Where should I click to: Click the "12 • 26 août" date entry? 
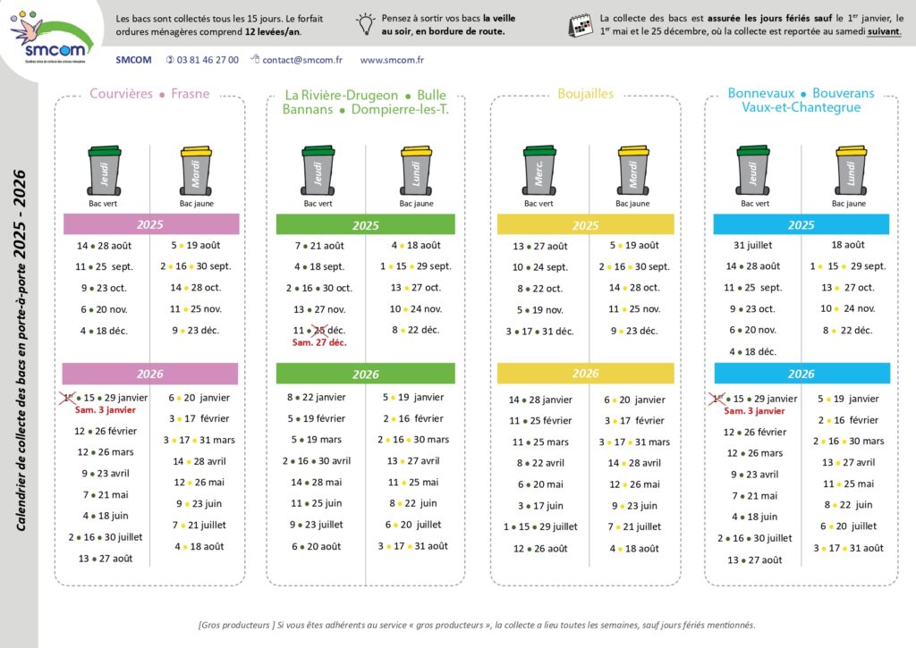(539, 549)
